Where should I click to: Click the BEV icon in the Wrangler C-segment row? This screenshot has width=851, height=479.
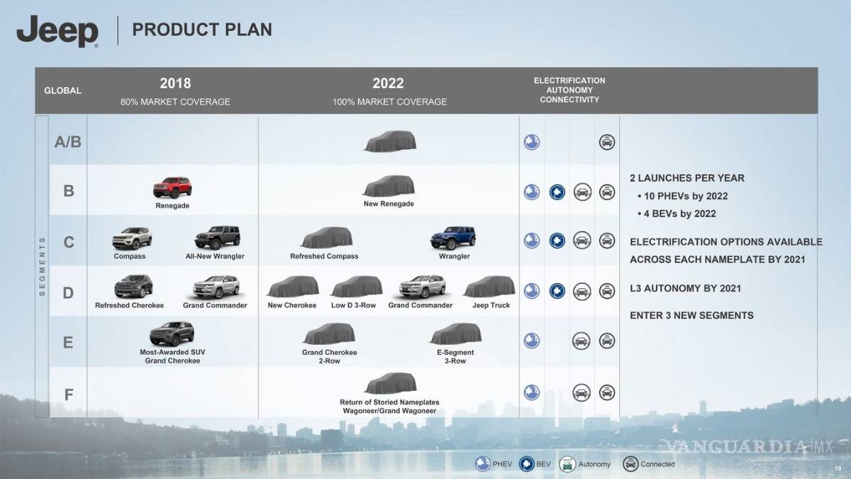click(x=557, y=241)
